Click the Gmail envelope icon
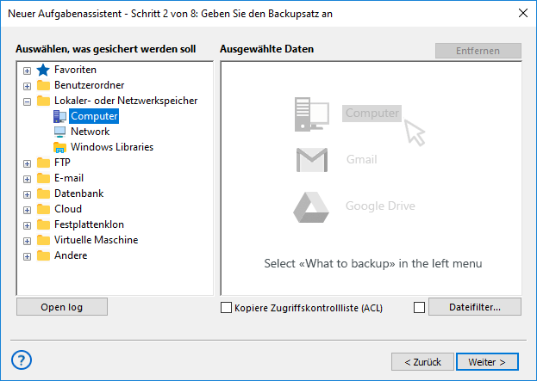Image resolution: width=537 pixels, height=381 pixels. (311, 160)
